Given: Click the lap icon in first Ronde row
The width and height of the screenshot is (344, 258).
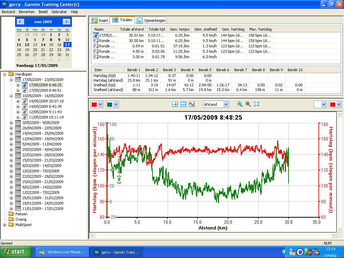Looking at the screenshot, I should pyautogui.click(x=96, y=41).
